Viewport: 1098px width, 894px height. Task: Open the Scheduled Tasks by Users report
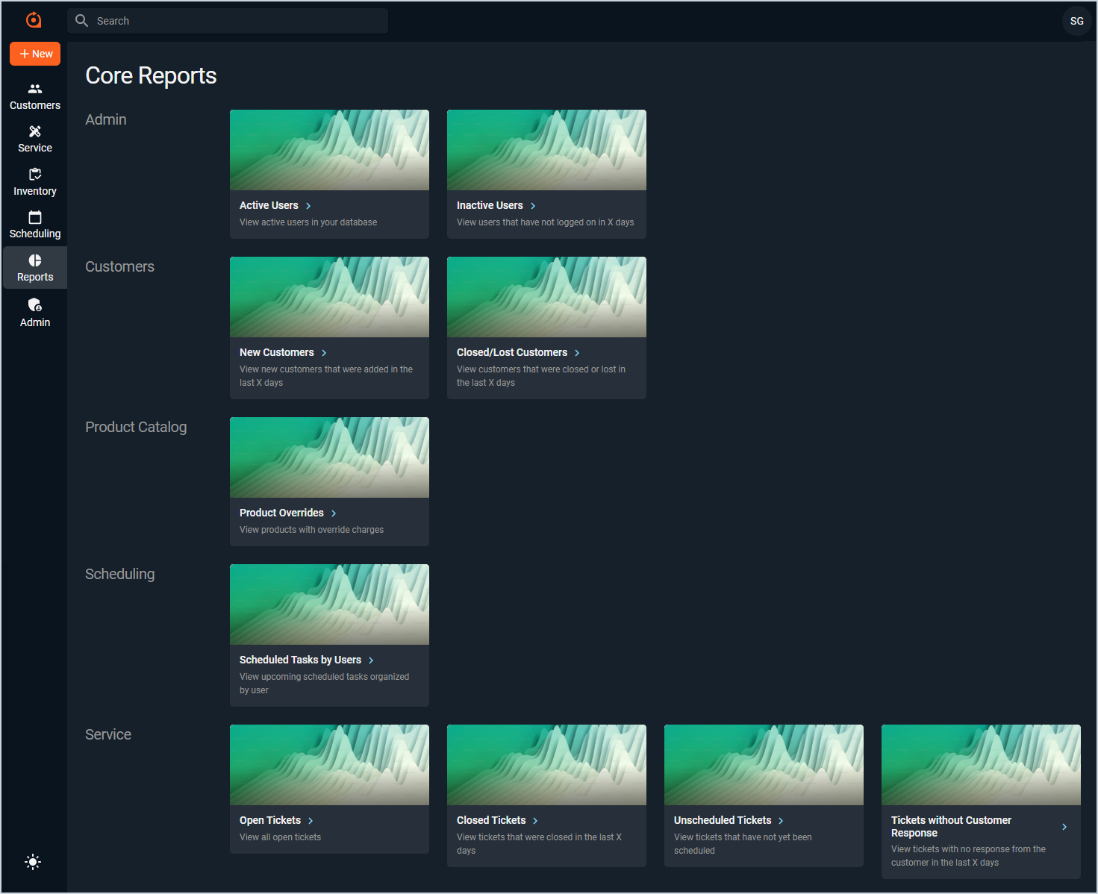tap(300, 660)
